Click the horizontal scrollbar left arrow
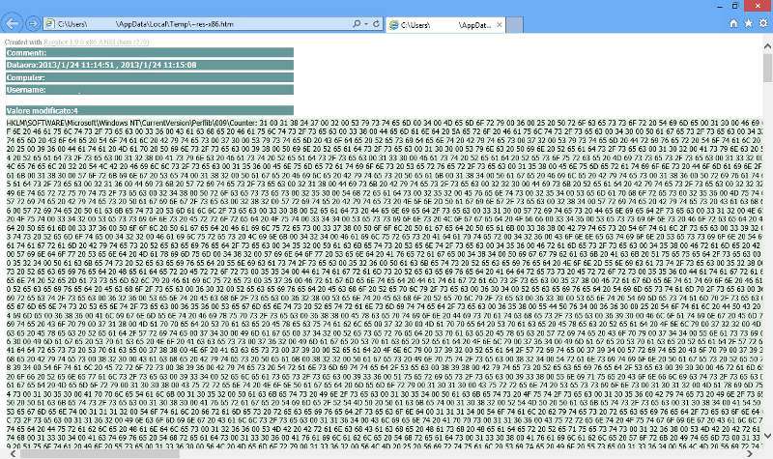 pos(13,453)
